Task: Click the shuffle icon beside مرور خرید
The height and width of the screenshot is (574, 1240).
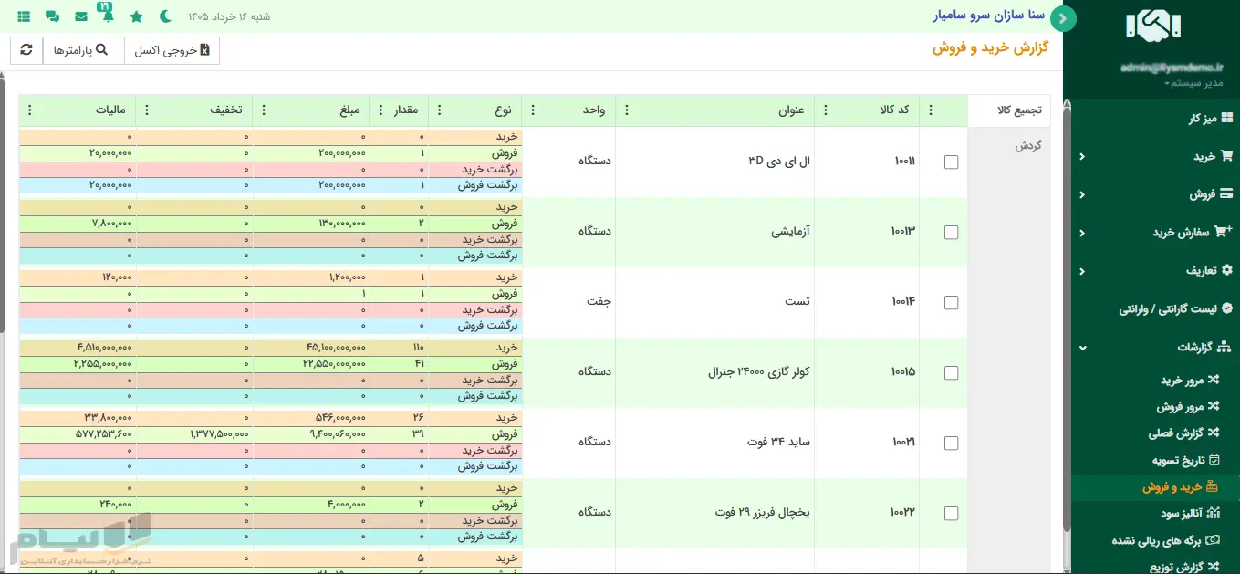Action: (1213, 380)
